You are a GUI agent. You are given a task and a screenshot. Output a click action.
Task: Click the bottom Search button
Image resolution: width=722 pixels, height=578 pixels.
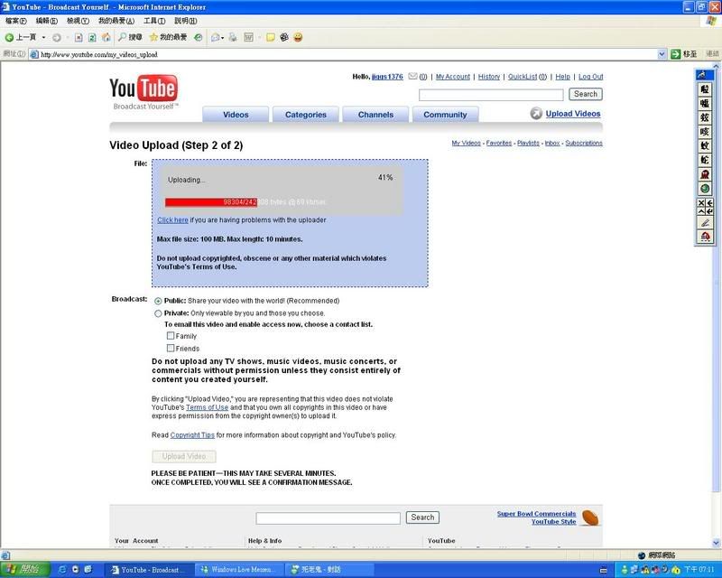tap(422, 517)
